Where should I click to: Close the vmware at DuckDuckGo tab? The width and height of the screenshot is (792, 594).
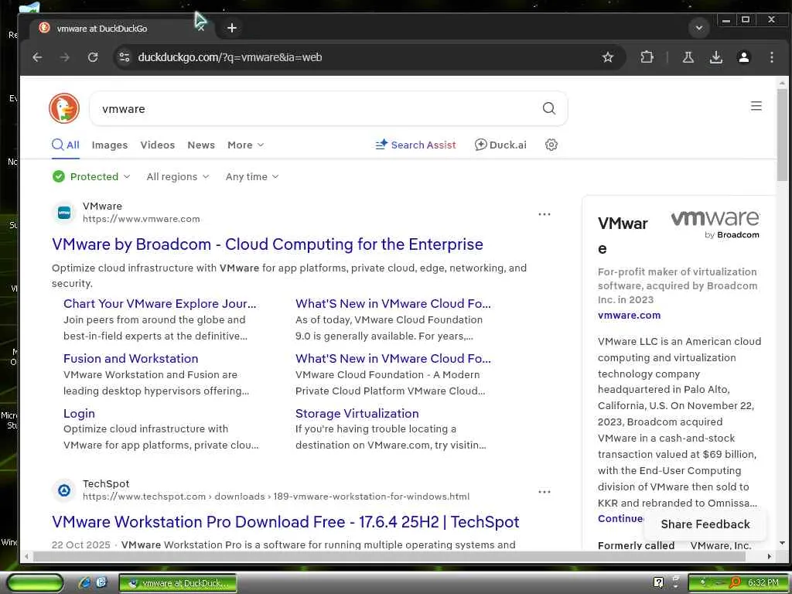tap(200, 29)
